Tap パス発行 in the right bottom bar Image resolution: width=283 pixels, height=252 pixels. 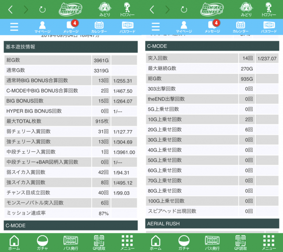pos(212,242)
